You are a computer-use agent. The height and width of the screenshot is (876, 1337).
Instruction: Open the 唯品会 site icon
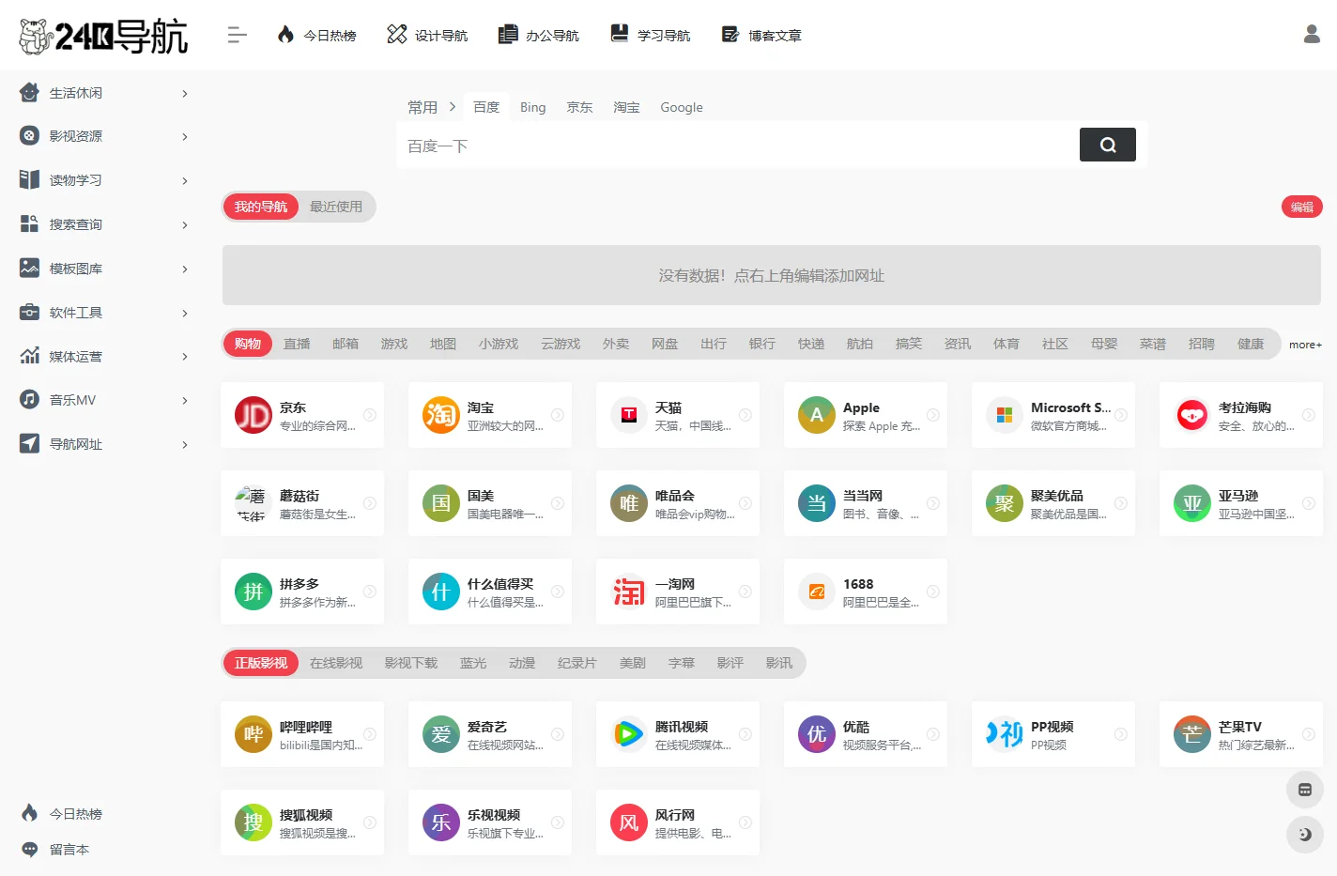[628, 503]
